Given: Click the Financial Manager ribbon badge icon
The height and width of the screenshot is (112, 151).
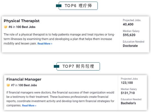Looking at the screenshot, I should [8, 85].
